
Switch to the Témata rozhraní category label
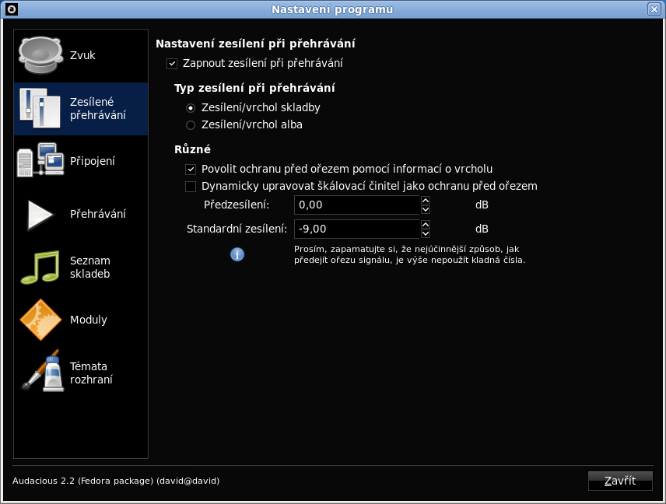[91, 373]
